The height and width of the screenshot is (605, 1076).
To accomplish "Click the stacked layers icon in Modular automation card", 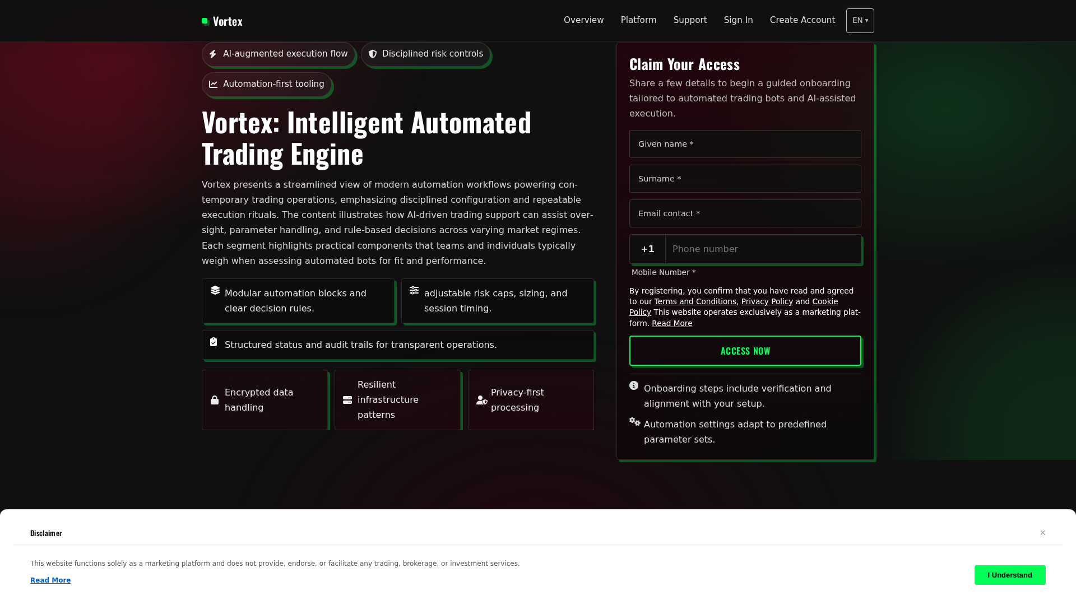I will click(215, 290).
